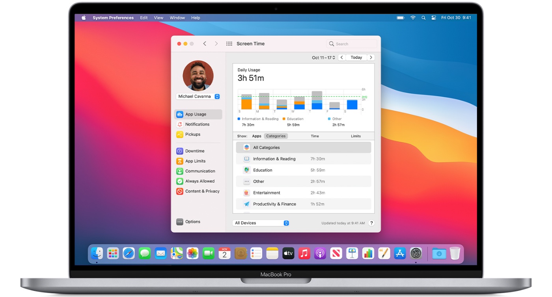Screen dimensions: 552x297
Task: Show all System Preferences via grid icon
Action: point(229,43)
